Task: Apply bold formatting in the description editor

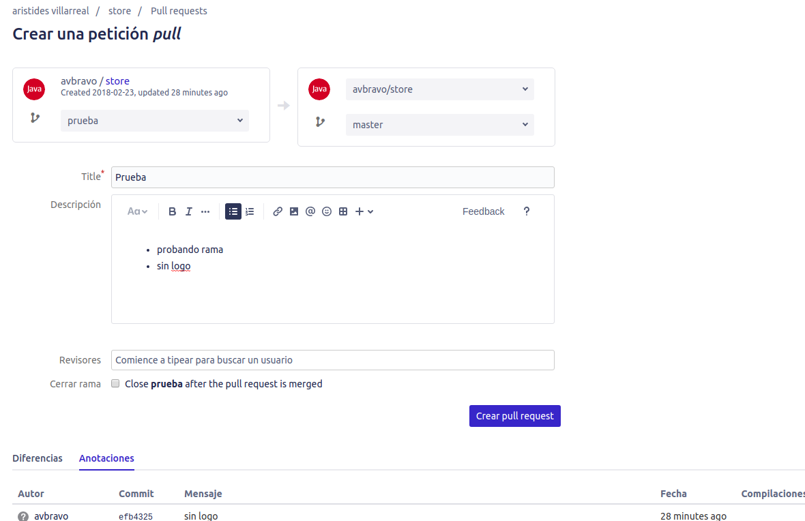Action: coord(172,211)
